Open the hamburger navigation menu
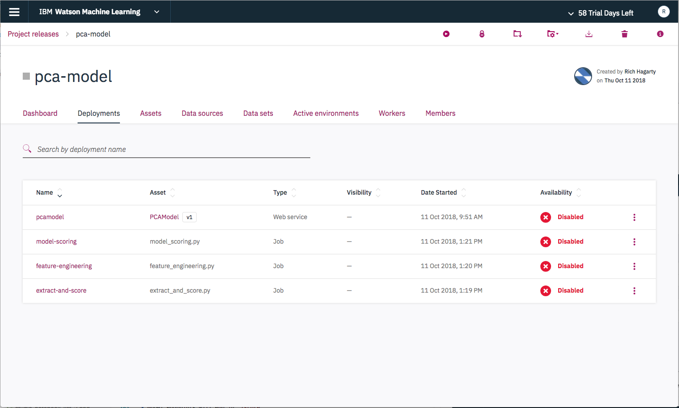 point(14,12)
